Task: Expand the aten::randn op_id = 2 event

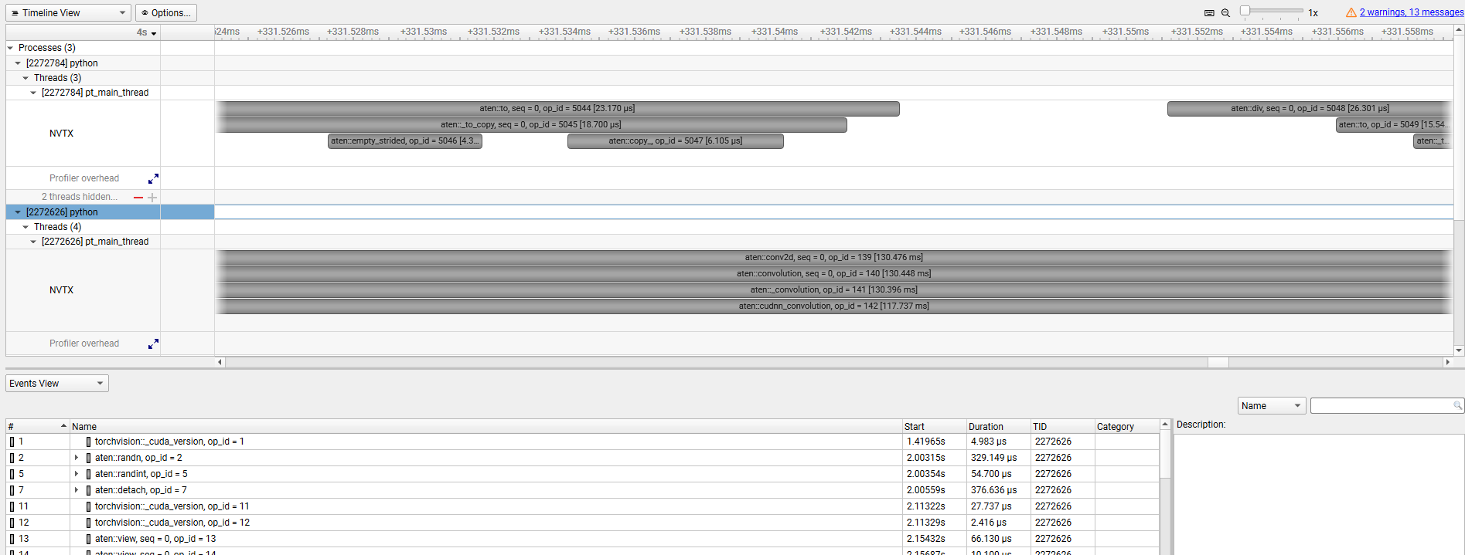Action: [77, 458]
